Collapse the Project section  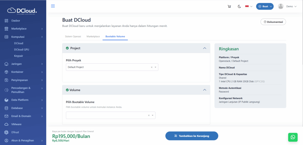click(x=204, y=48)
